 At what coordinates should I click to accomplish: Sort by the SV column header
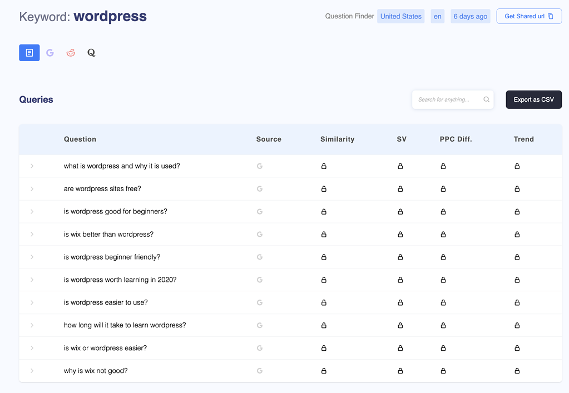click(402, 139)
